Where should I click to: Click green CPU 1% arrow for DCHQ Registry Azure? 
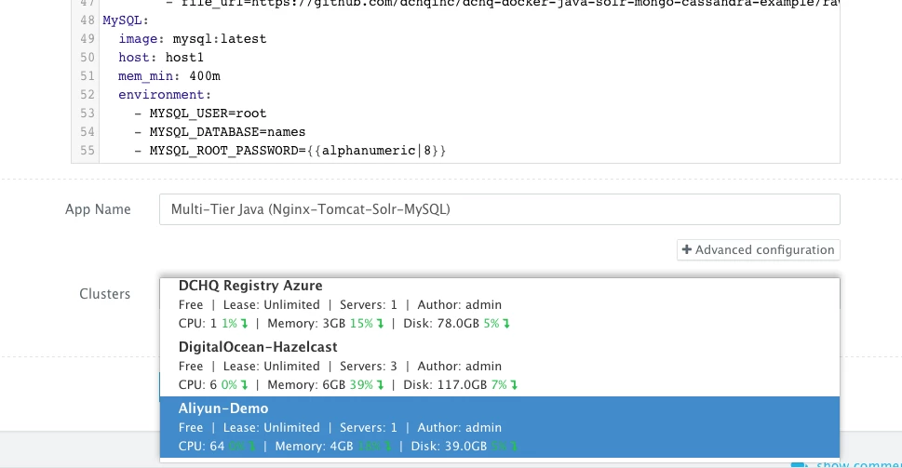245,324
